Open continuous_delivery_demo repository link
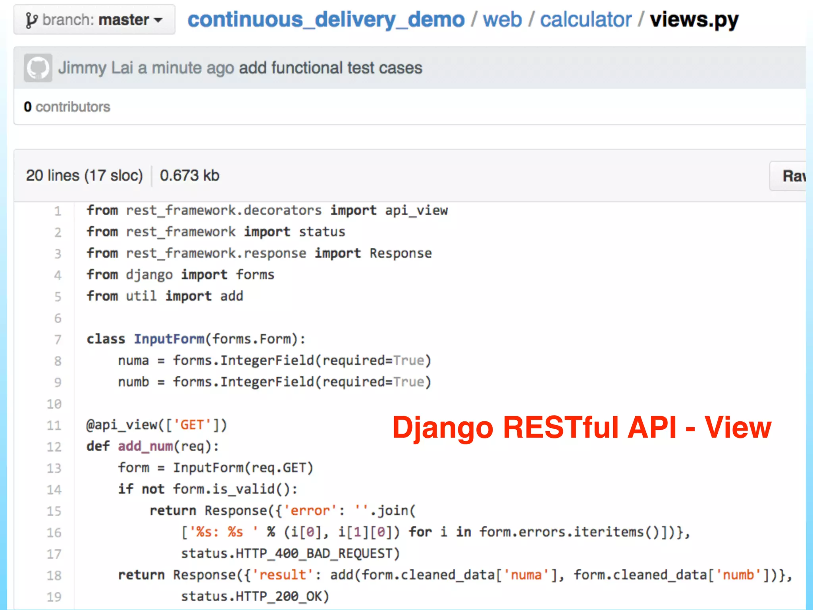This screenshot has width=813, height=610. pos(326,19)
